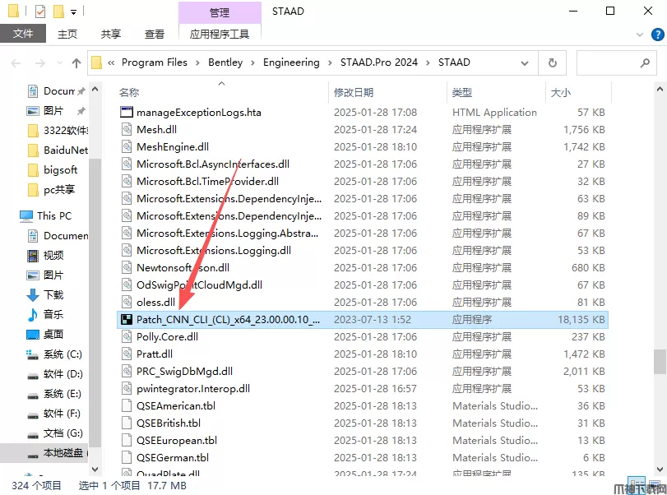Open the bigsoft folder in sidebar
Viewport: 667px width, 495px height.
tap(60, 169)
